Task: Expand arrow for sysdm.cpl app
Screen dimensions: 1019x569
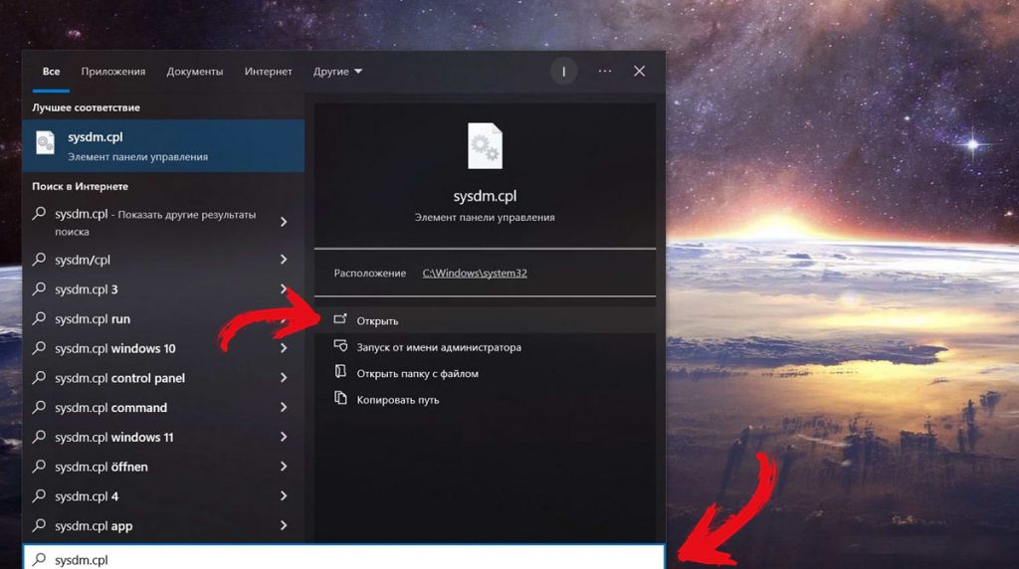Action: click(x=284, y=525)
